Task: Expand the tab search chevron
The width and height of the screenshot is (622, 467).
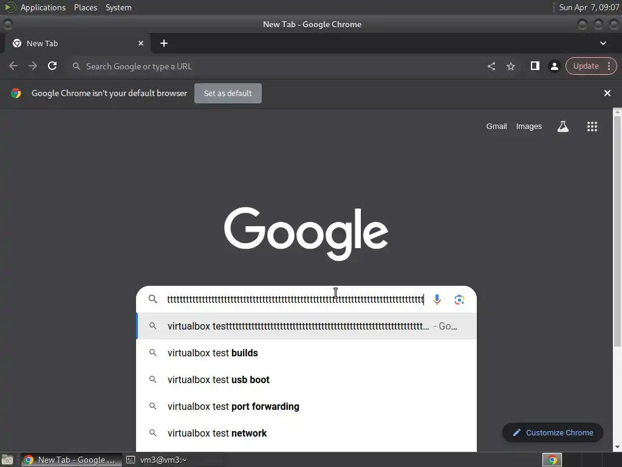Action: point(603,43)
